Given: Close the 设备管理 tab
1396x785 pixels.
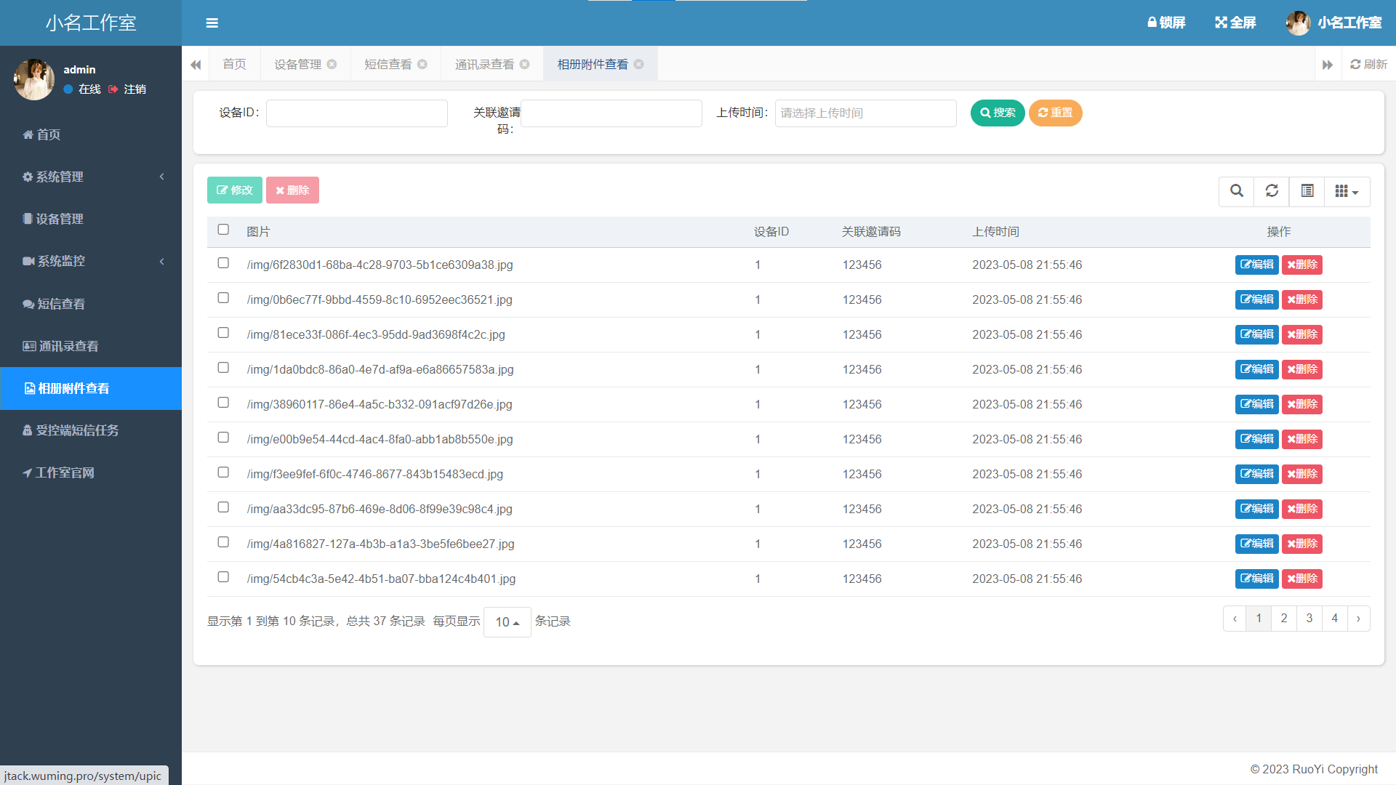Looking at the screenshot, I should click(x=332, y=64).
